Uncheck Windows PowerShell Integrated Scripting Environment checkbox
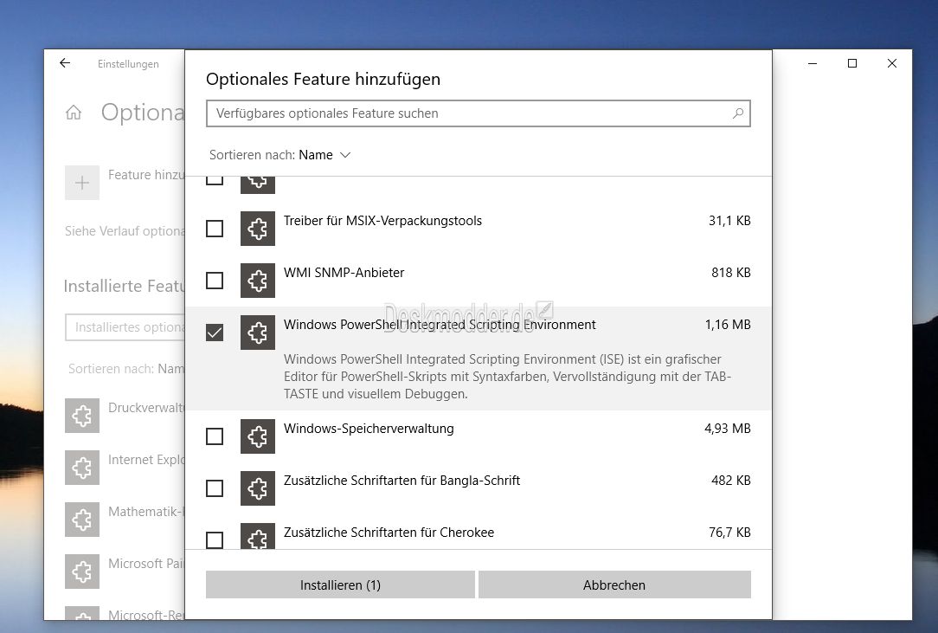 [215, 333]
